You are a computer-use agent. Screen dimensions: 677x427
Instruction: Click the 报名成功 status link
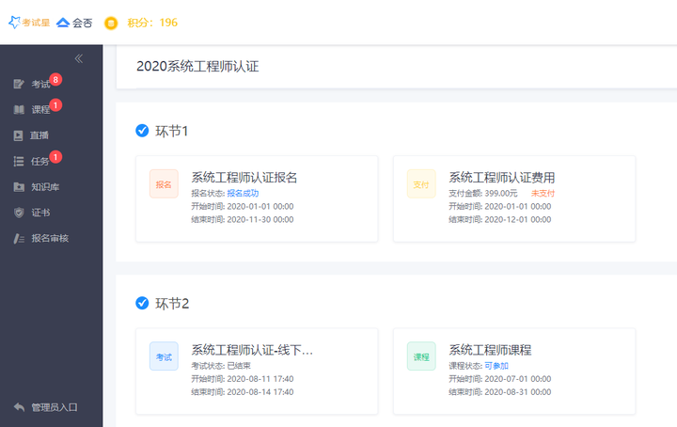point(243,193)
